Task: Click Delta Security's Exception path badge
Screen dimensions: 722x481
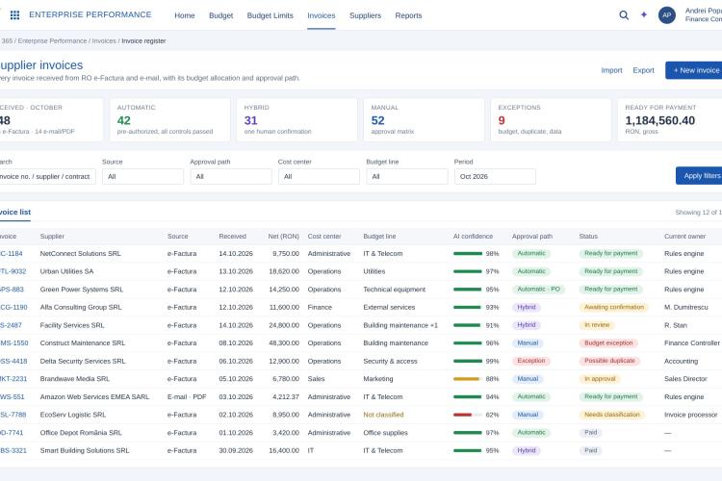Action: (x=530, y=361)
